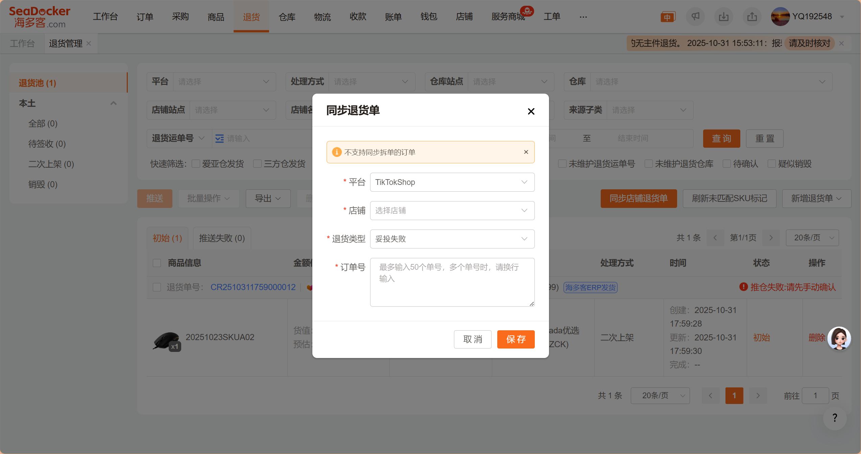861x454 pixels.
Task: Enable the 爱亚仓发货 quick filter checkbox
Action: click(196, 164)
